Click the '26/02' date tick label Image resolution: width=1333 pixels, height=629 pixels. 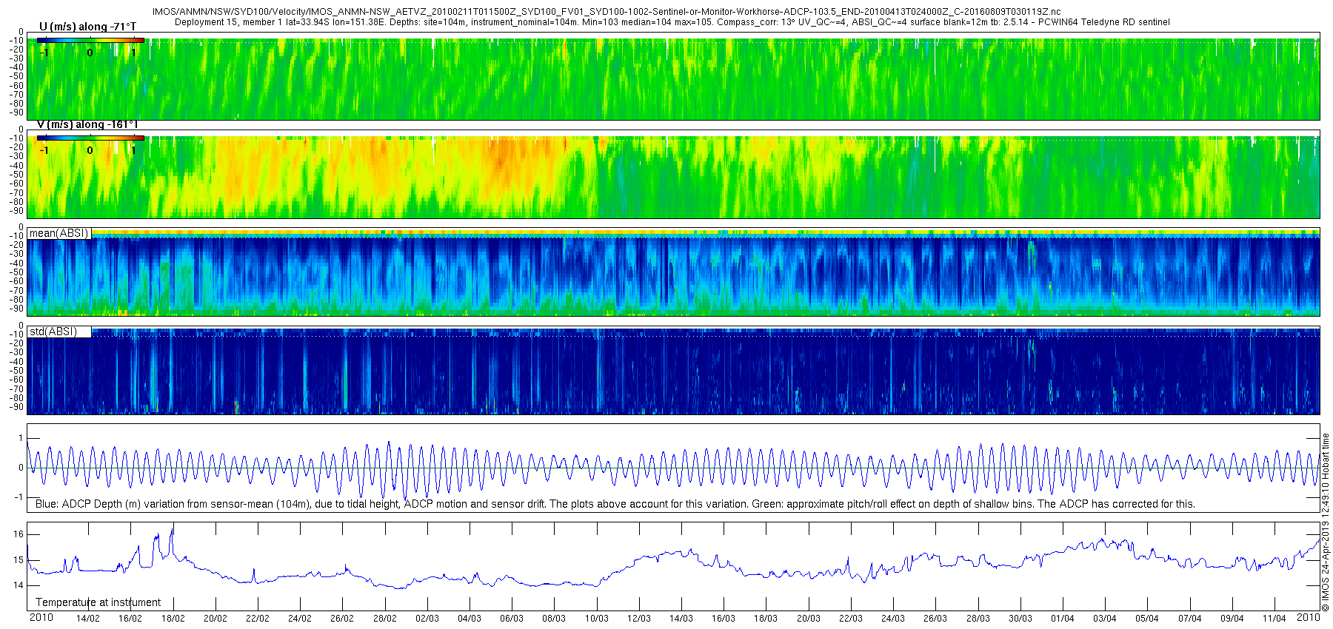pyautogui.click(x=342, y=618)
